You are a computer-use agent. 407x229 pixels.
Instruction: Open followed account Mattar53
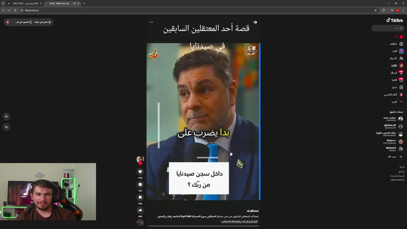click(x=394, y=149)
